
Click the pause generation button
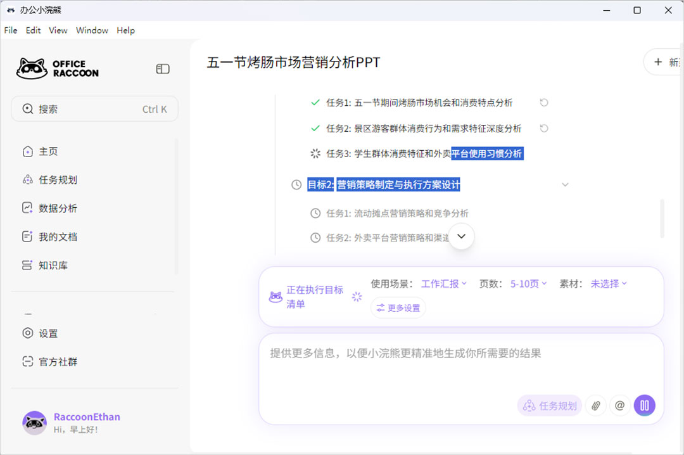point(645,405)
